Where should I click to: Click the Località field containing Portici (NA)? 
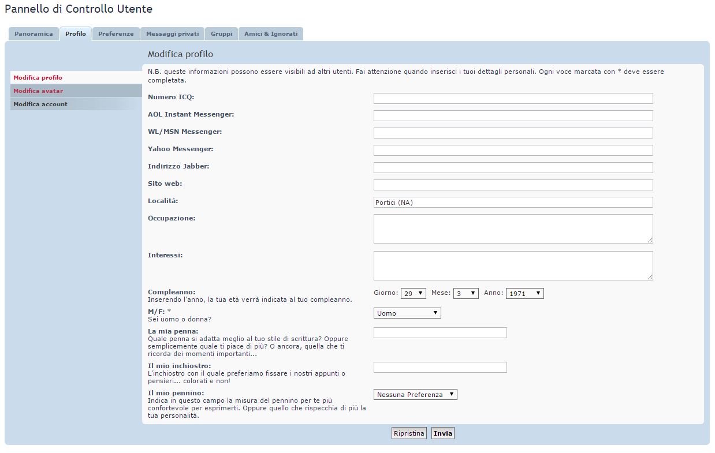click(x=513, y=203)
